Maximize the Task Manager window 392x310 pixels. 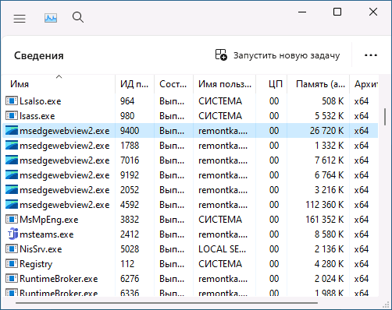[x=337, y=12]
